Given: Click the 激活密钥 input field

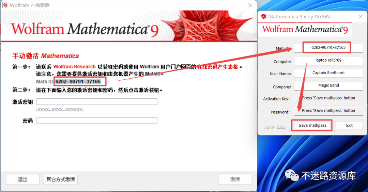Looking at the screenshot, I should click(x=97, y=101).
